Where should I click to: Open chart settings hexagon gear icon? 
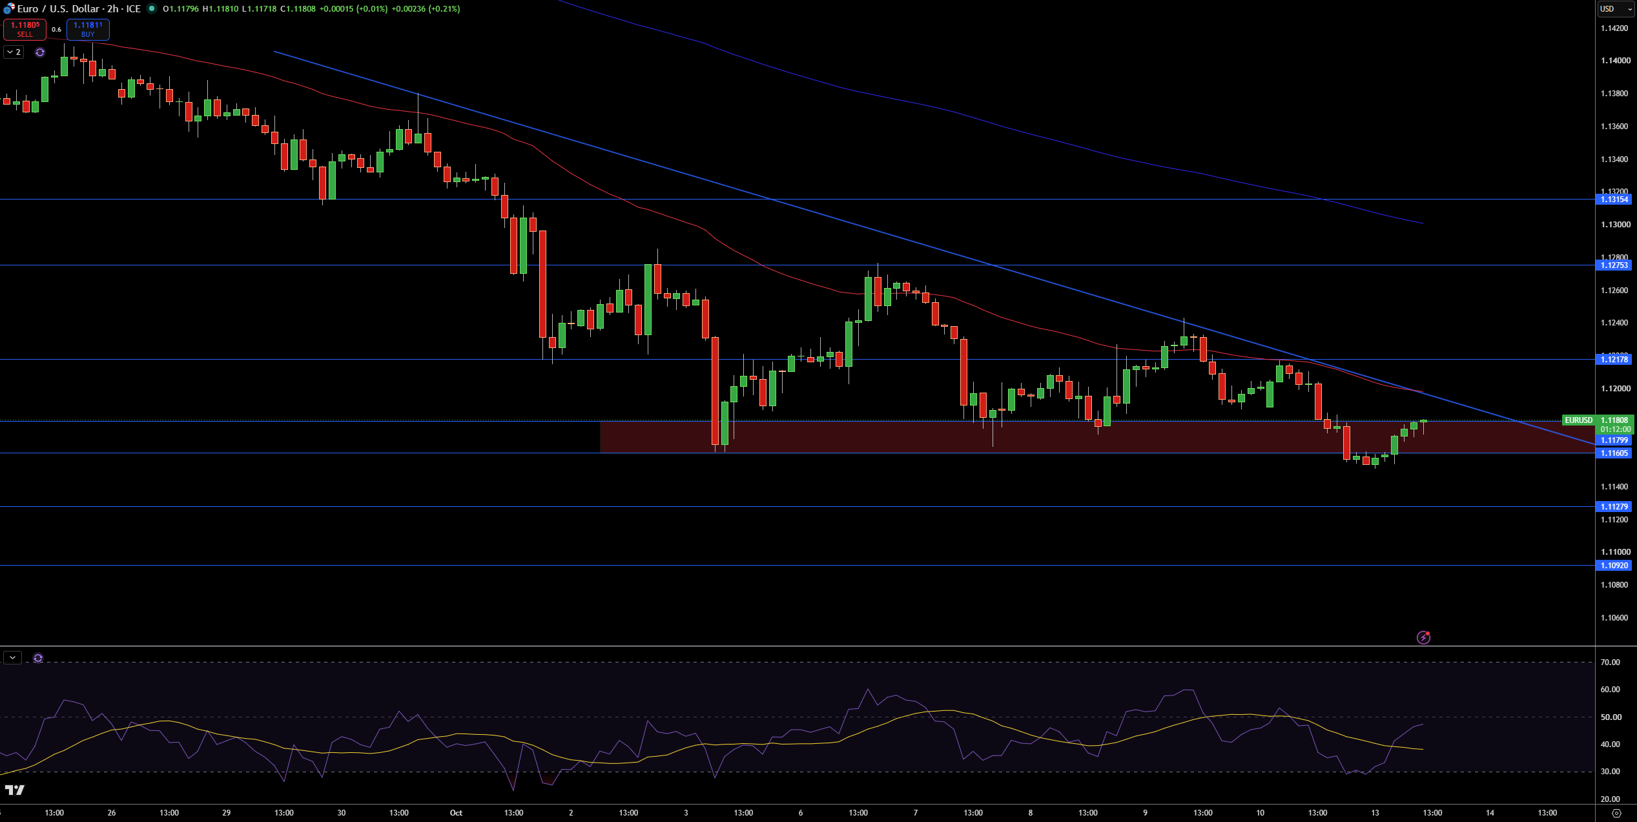point(1616,813)
